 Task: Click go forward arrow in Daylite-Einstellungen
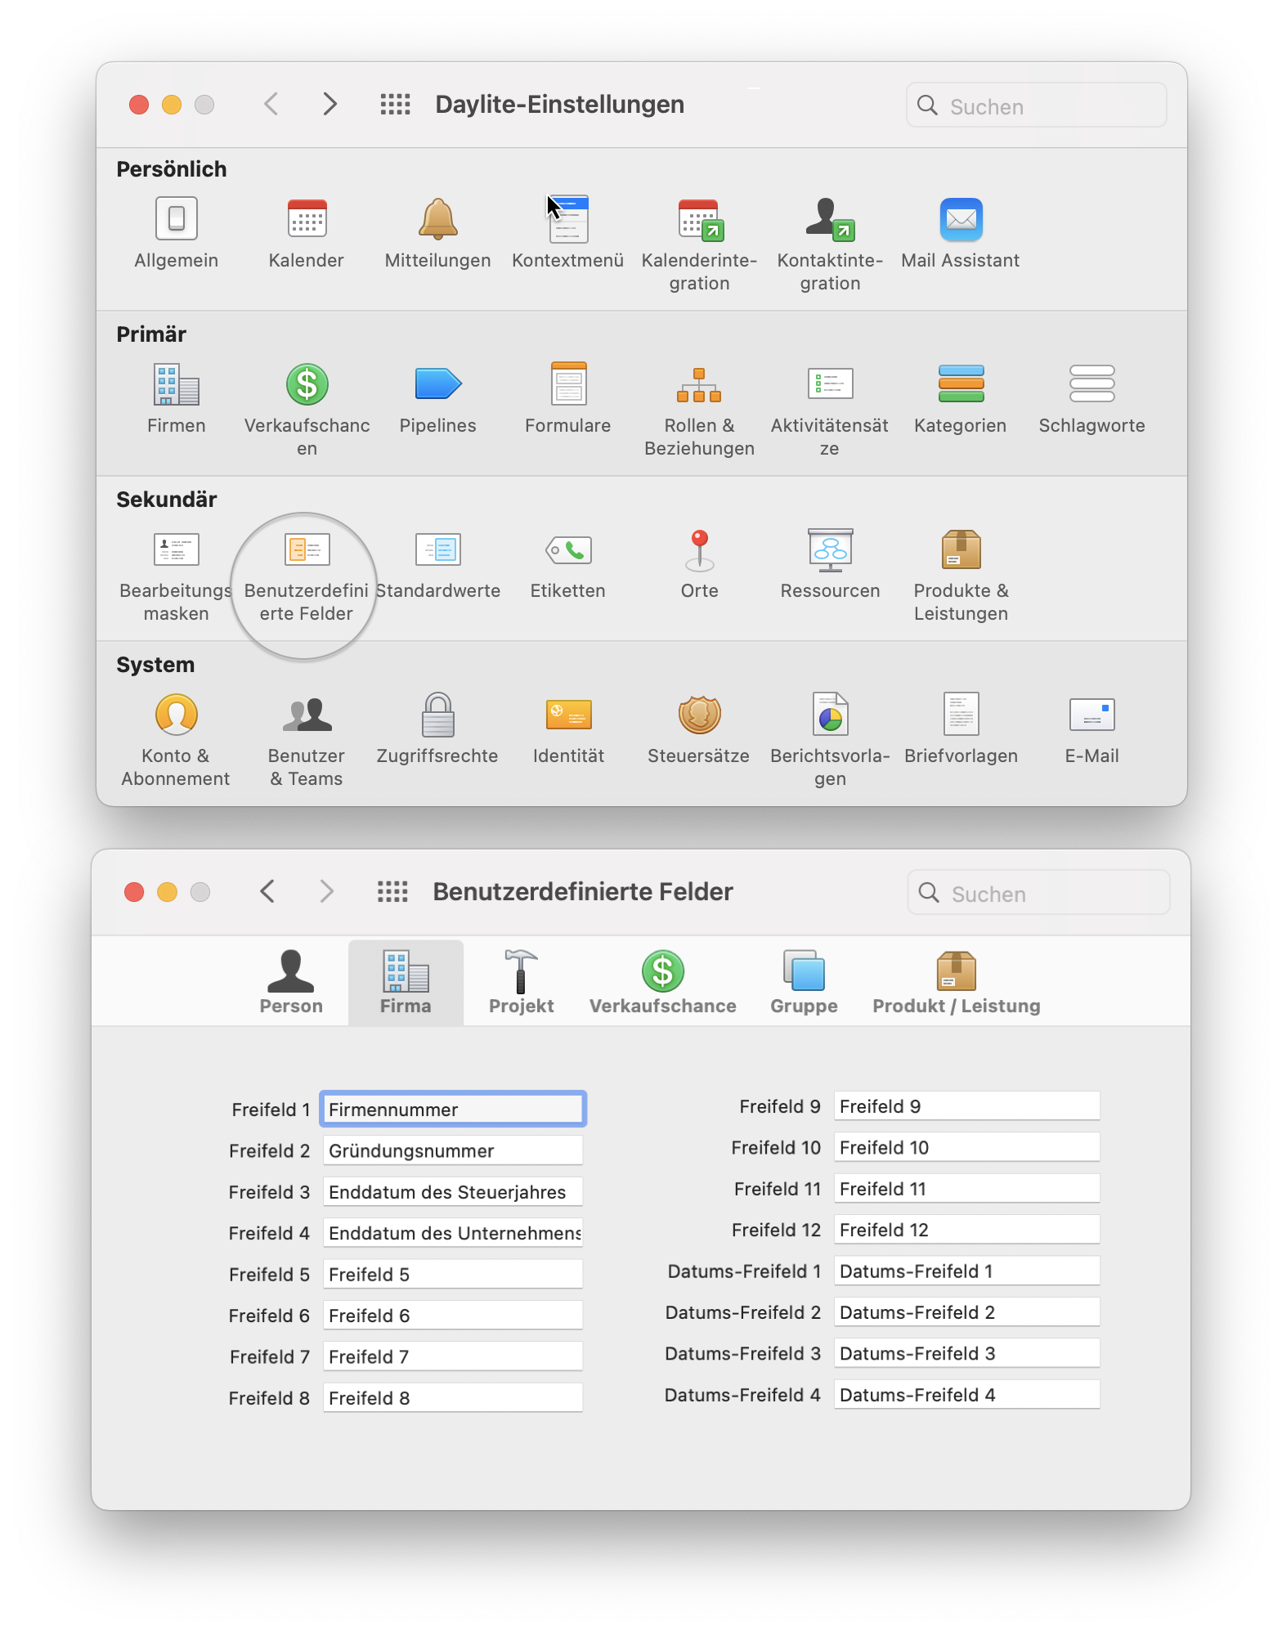tap(329, 105)
